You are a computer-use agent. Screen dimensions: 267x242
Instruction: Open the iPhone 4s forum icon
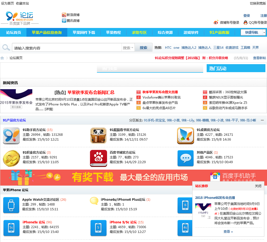click(x=185, y=228)
